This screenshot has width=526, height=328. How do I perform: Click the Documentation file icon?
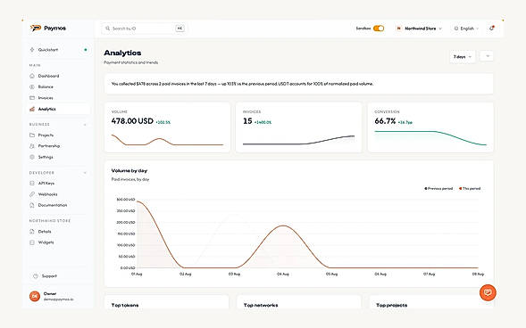coord(32,205)
